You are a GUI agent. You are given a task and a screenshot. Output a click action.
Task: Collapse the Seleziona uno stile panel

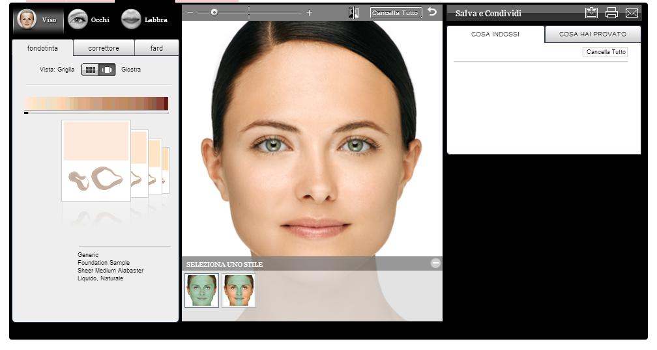point(435,263)
